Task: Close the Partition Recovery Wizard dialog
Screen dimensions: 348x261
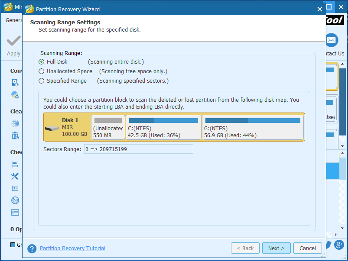Action: point(319,9)
